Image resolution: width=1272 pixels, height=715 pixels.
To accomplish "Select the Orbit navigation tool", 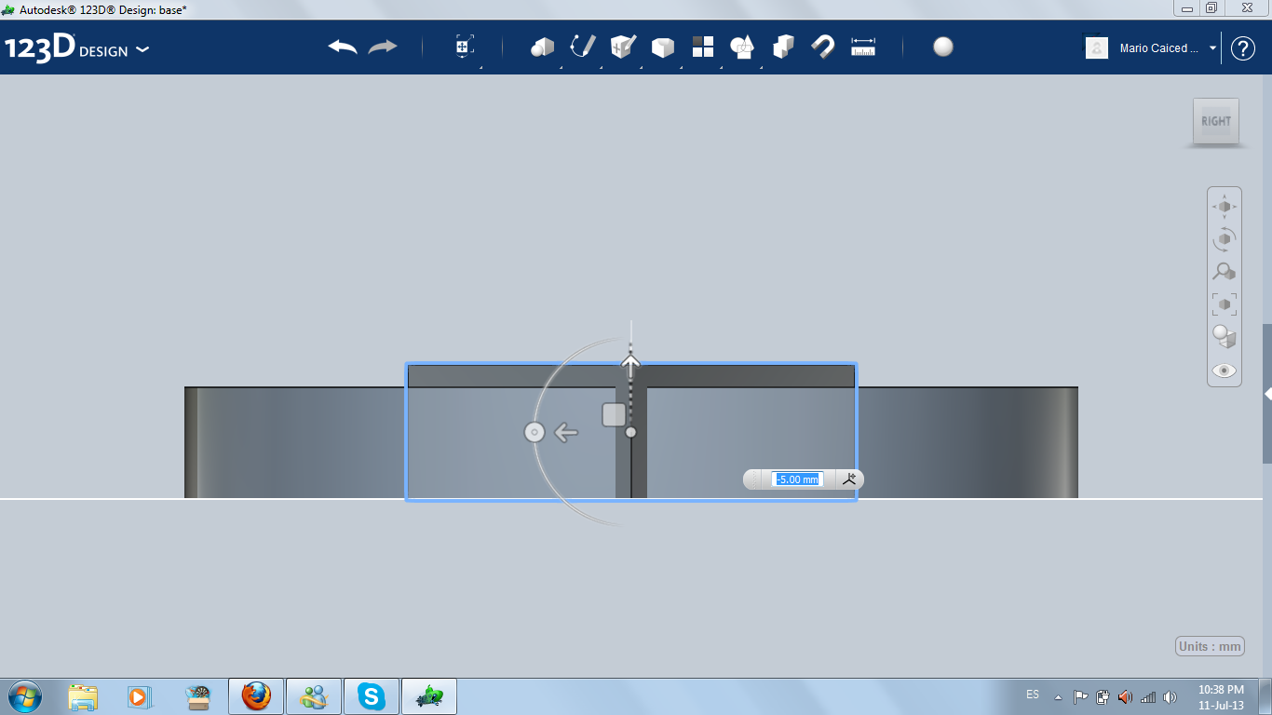I will pyautogui.click(x=1225, y=239).
